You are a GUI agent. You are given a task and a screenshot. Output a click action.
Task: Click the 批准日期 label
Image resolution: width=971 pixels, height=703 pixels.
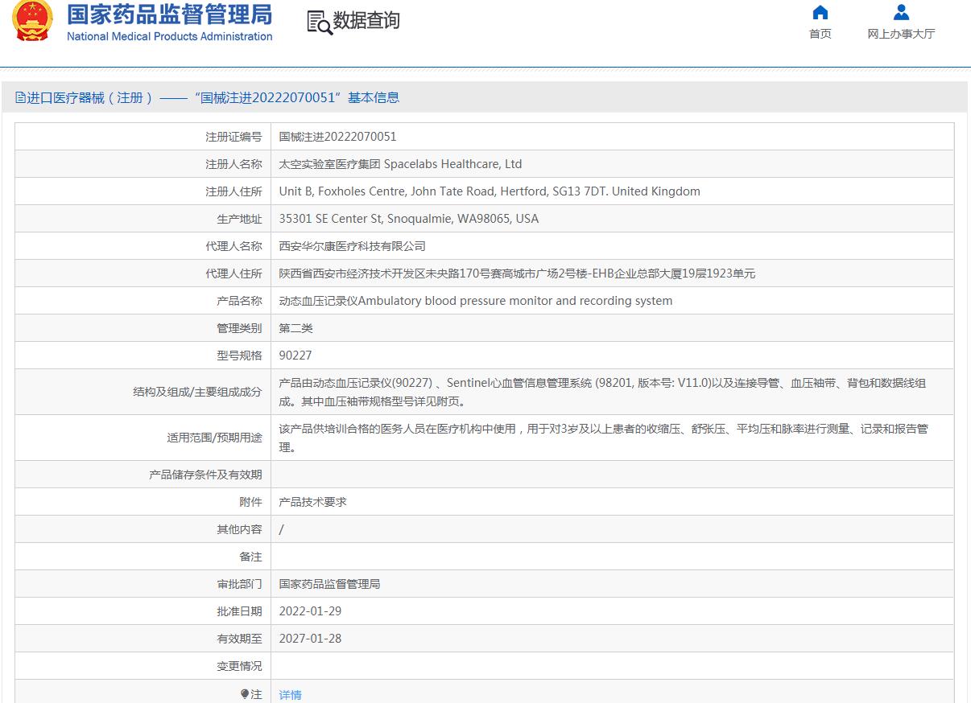tap(239, 611)
